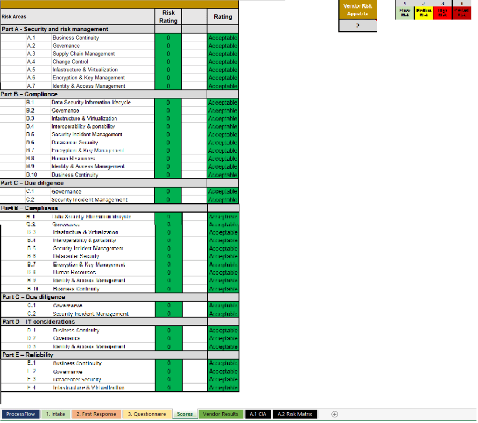The height and width of the screenshot is (423, 478).
Task: Click the Acceptable rating beside Business Continuity A.1
Action: click(x=223, y=37)
